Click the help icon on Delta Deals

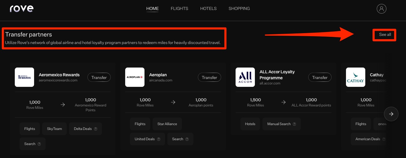tap(96, 129)
